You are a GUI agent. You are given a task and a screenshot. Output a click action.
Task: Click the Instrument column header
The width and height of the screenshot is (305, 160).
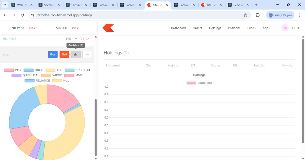coord(113,66)
